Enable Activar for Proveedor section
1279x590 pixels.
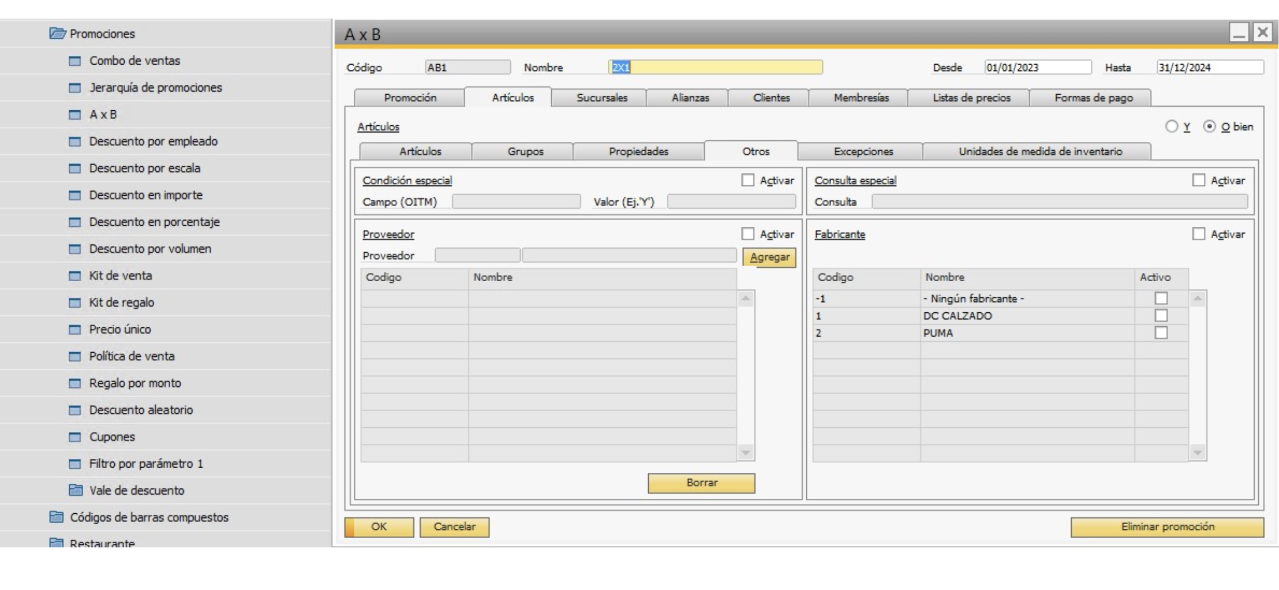point(747,234)
